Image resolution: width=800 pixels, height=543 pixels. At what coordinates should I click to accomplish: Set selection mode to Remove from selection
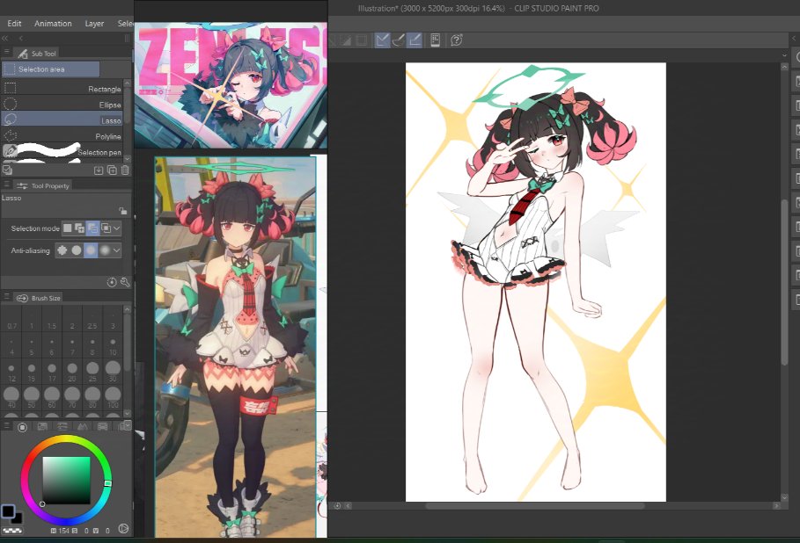[x=92, y=228]
